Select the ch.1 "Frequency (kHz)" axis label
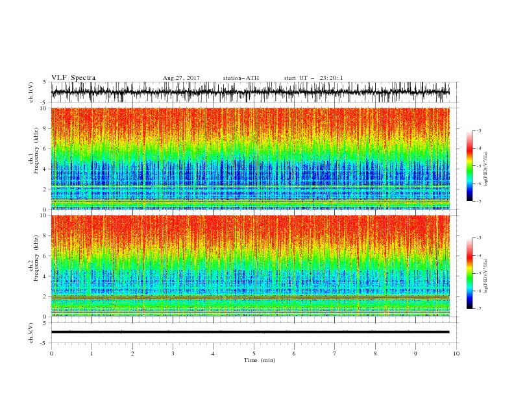 point(36,151)
